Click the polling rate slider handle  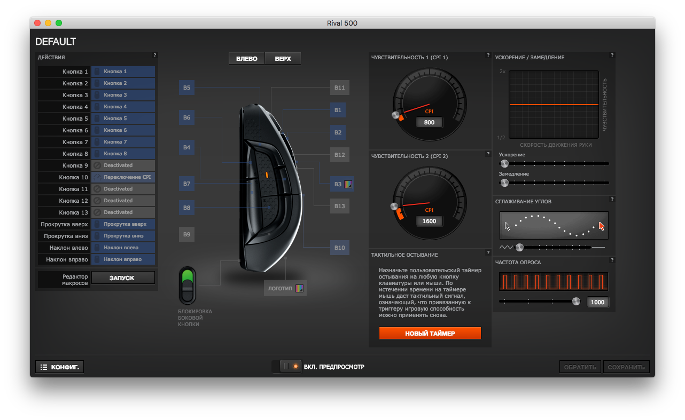576,301
